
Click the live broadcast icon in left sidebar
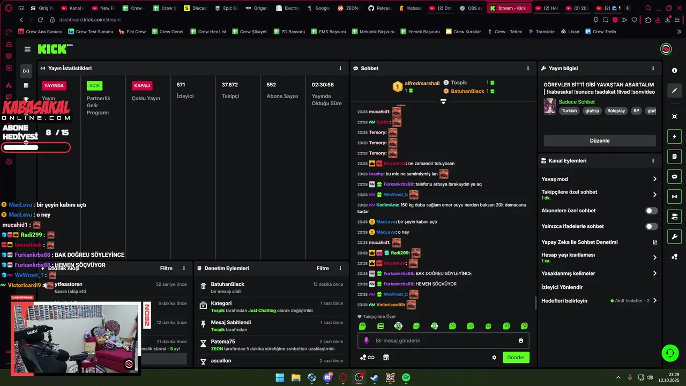(x=26, y=71)
